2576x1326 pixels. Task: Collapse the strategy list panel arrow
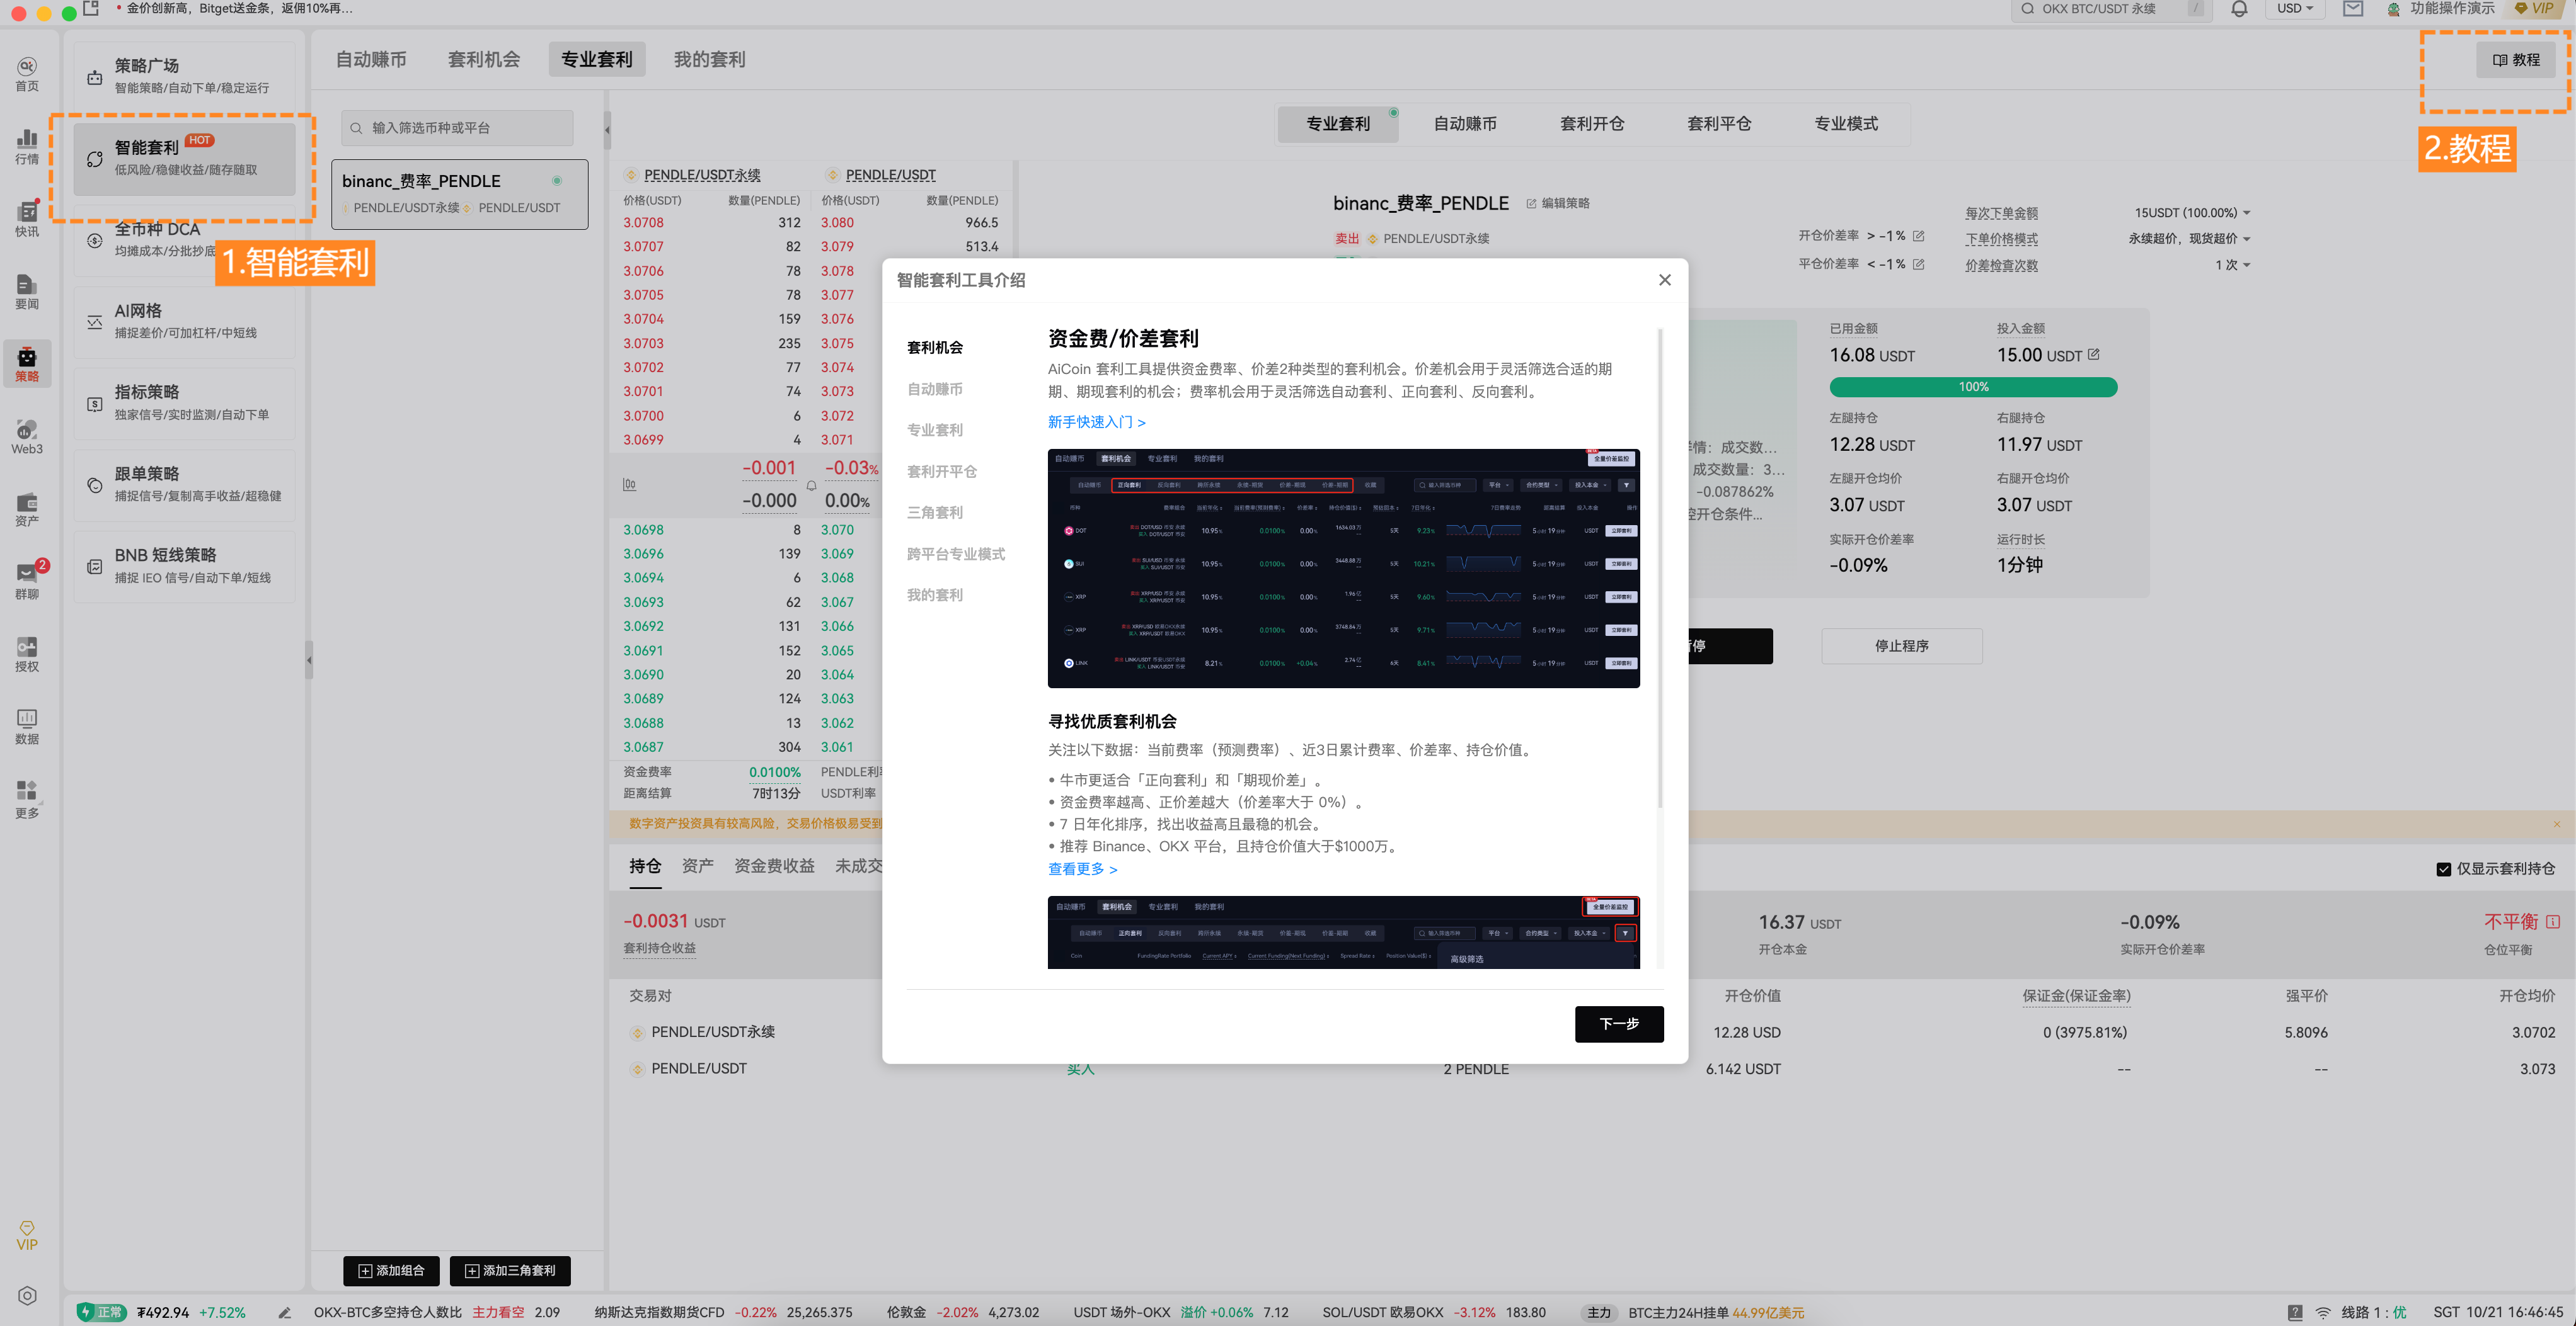(607, 130)
